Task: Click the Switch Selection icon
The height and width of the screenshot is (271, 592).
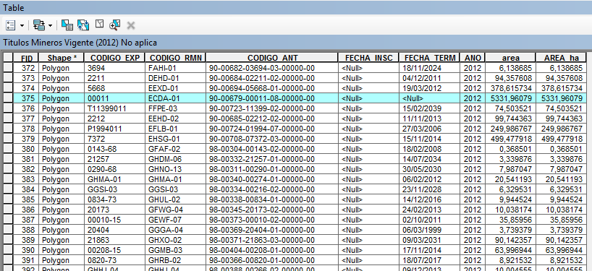Action: 83,25
